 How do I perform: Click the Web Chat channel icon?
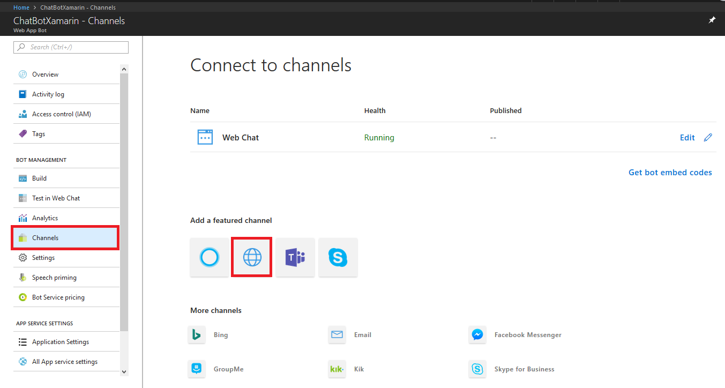[x=205, y=137]
